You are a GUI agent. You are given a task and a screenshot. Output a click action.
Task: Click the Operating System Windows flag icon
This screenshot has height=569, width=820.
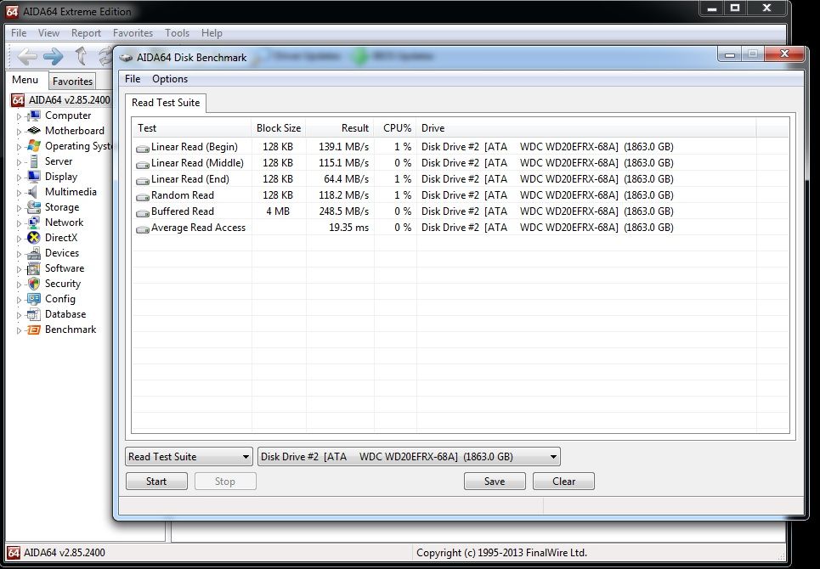point(33,146)
